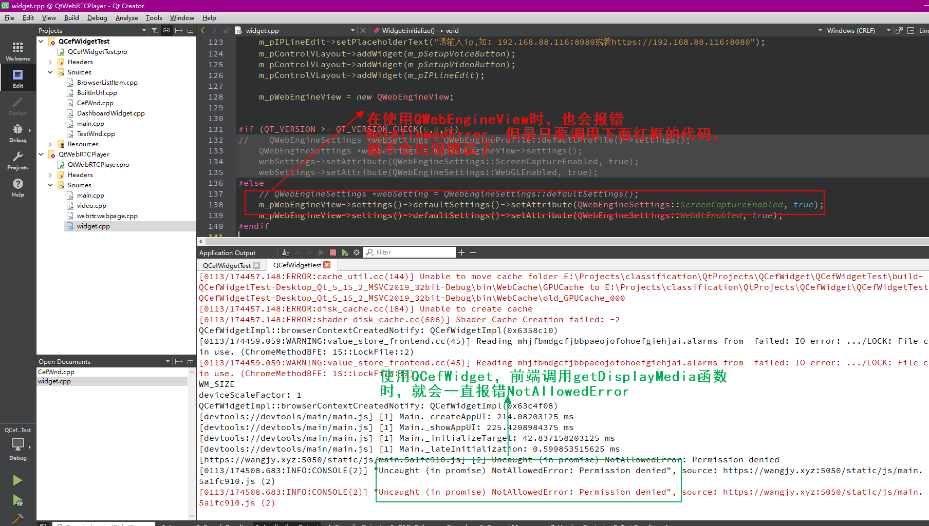Select CefWnd.cpp in Open Documents
Image resolution: width=929 pixels, height=526 pixels.
tap(56, 372)
